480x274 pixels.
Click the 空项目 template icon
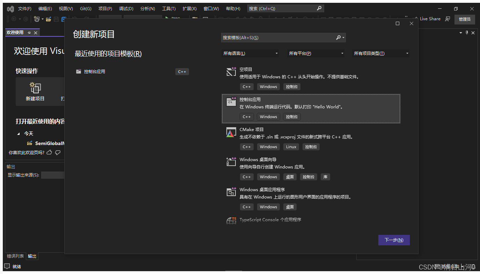tap(231, 72)
